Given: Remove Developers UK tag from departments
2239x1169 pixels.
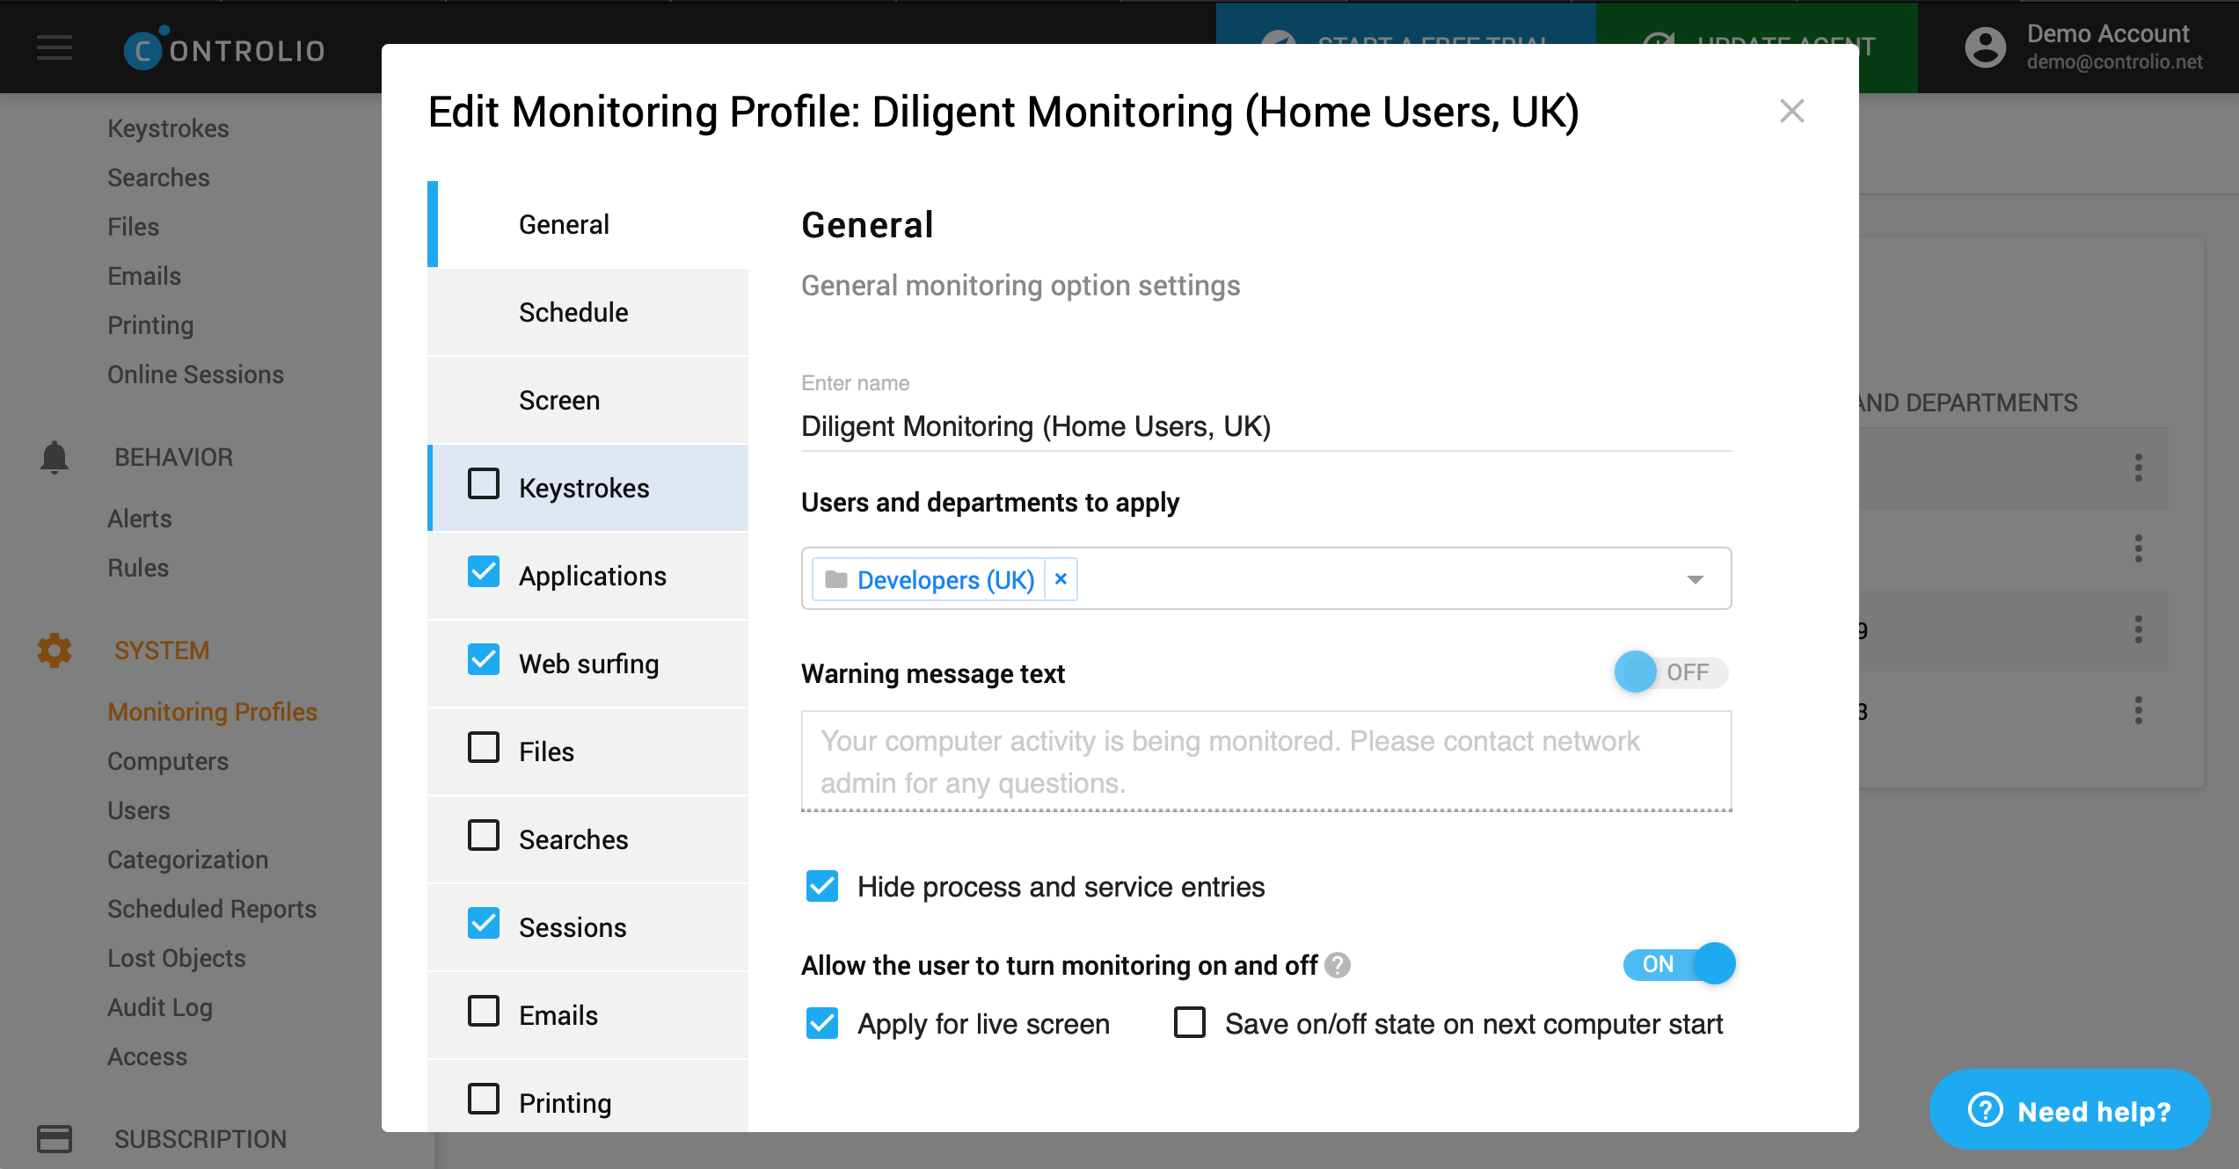Looking at the screenshot, I should pos(1061,580).
